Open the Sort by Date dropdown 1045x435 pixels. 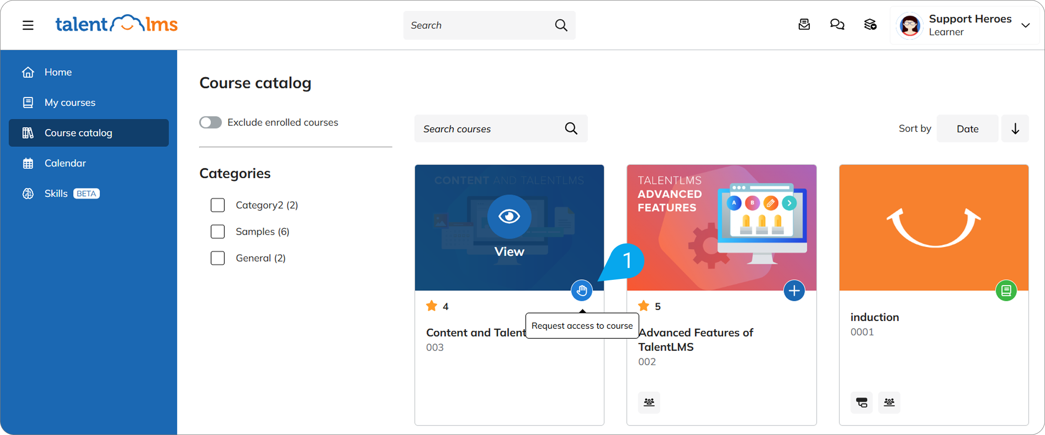[x=967, y=129]
